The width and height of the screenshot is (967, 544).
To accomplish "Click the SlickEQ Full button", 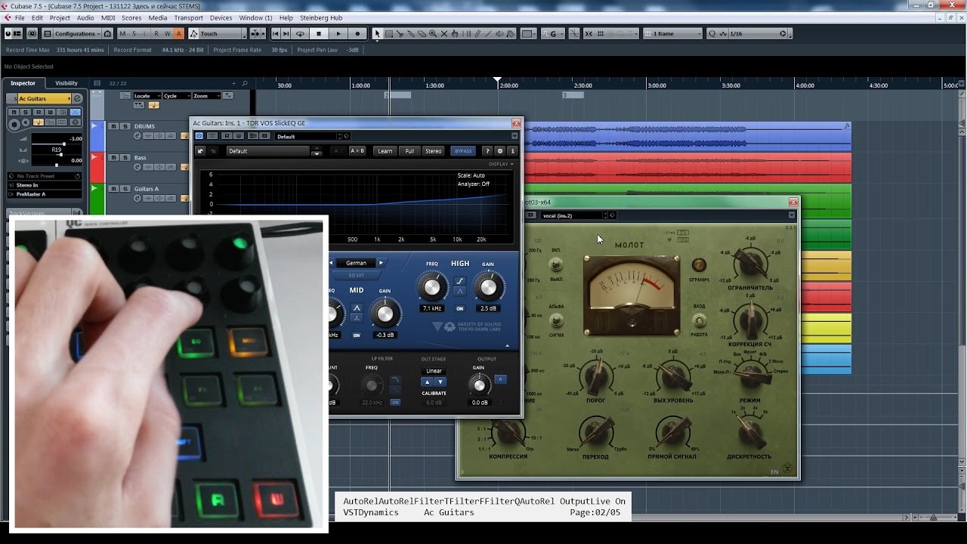I will tap(409, 151).
